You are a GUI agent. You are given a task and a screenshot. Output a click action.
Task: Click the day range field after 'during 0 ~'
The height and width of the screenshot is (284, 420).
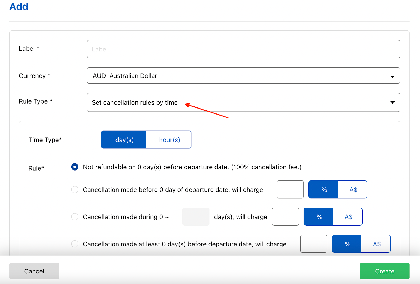pyautogui.click(x=196, y=217)
